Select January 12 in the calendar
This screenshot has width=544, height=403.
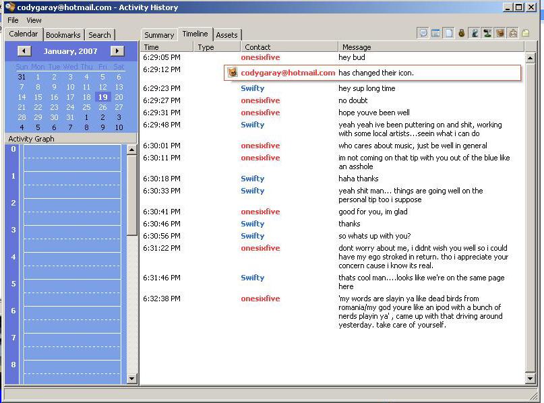click(102, 87)
